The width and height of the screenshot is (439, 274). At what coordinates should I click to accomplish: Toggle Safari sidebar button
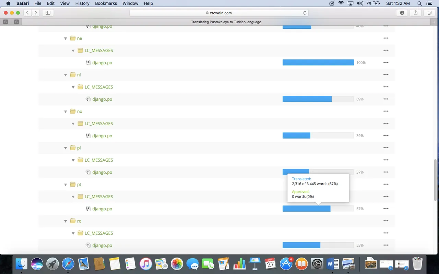tap(48, 13)
